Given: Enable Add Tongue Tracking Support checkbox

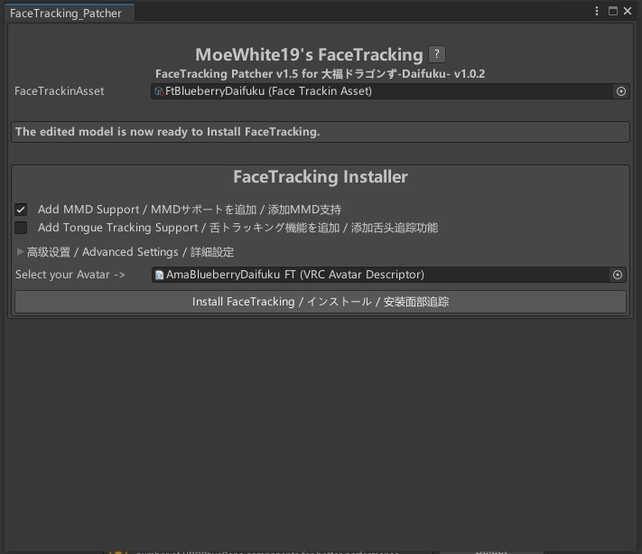Looking at the screenshot, I should tap(21, 228).
